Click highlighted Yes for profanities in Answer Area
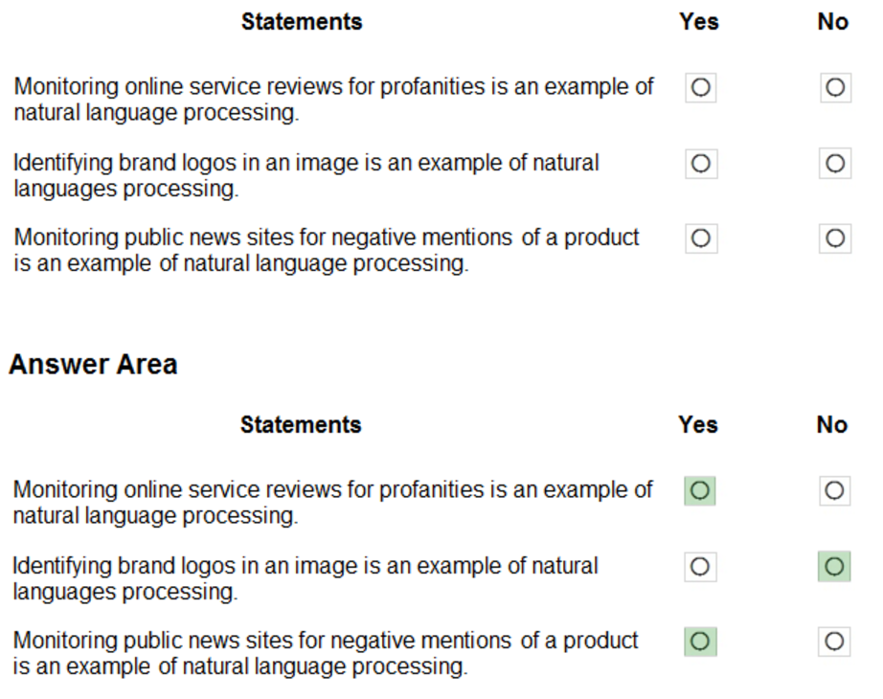Screen dimensions: 883x699 (x=699, y=491)
